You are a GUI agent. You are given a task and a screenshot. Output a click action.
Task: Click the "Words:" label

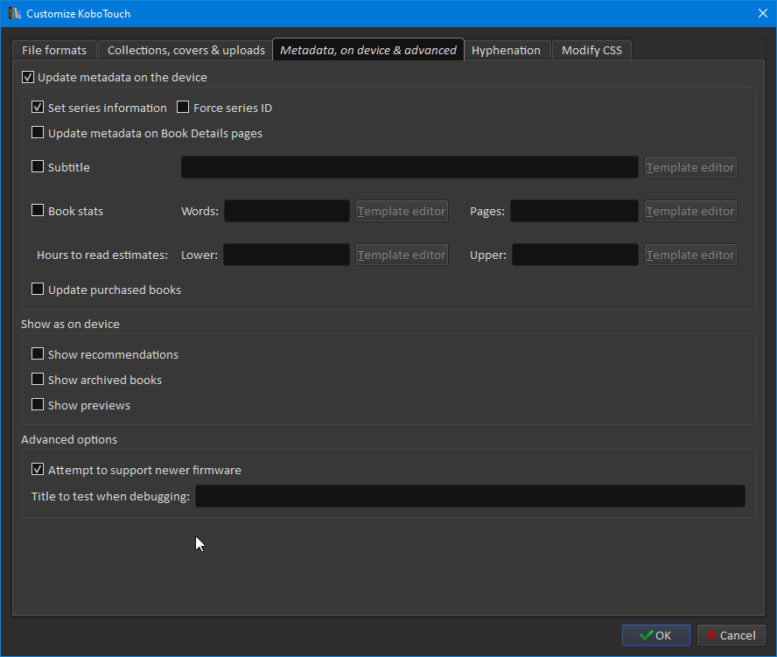199,211
